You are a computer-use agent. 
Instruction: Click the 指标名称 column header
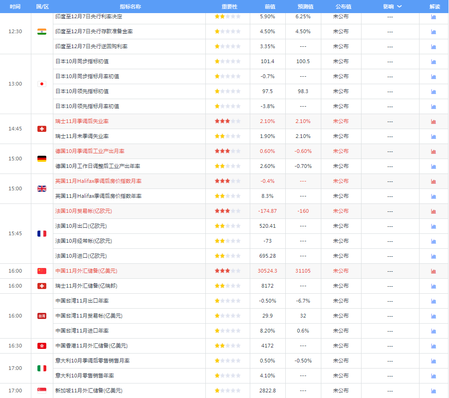point(130,7)
